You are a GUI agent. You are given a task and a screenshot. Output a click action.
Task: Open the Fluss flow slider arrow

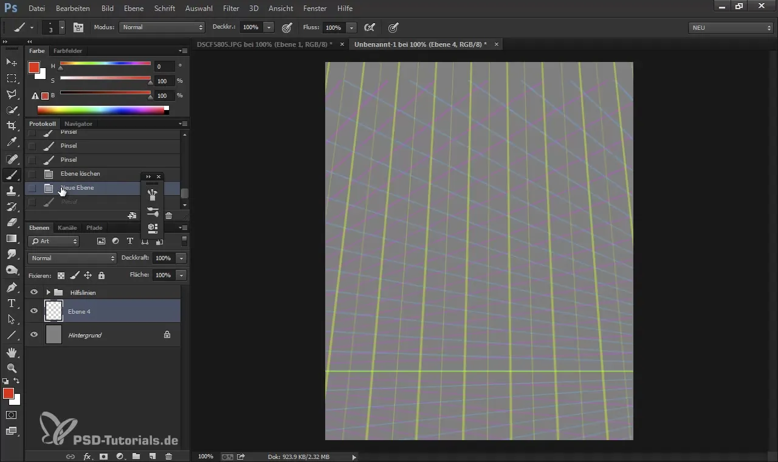tap(351, 27)
